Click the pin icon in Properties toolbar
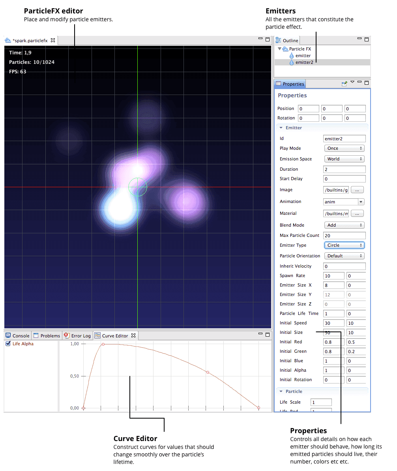This screenshot has width=397, height=471. 345,84
